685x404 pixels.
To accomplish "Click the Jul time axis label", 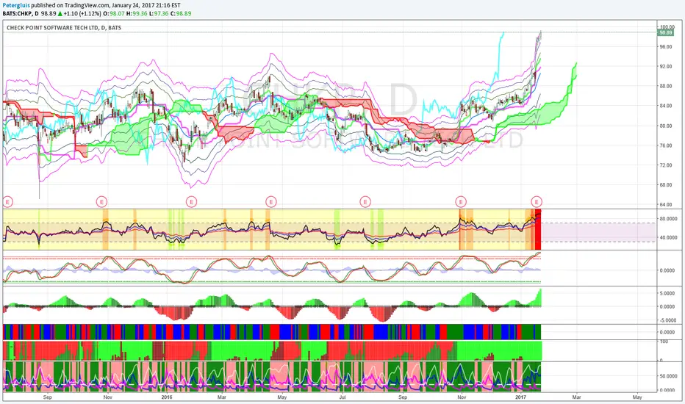I will click(x=342, y=397).
